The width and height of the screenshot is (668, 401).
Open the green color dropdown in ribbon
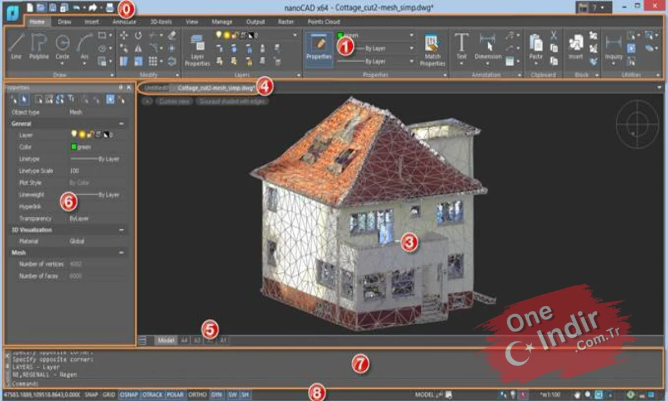376,35
